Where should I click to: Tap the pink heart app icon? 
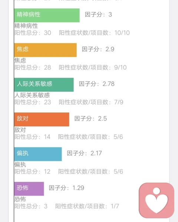click(156, 200)
